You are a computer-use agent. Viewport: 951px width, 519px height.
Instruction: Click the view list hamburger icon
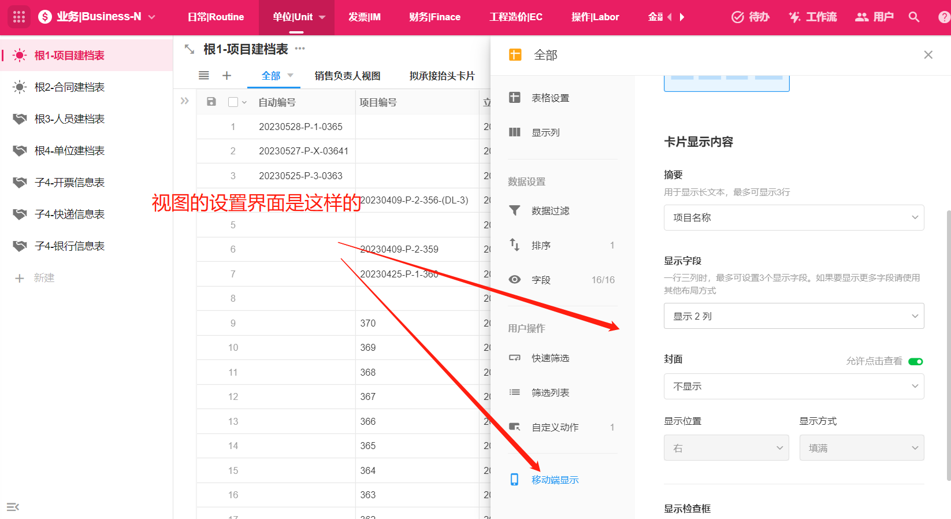(204, 76)
